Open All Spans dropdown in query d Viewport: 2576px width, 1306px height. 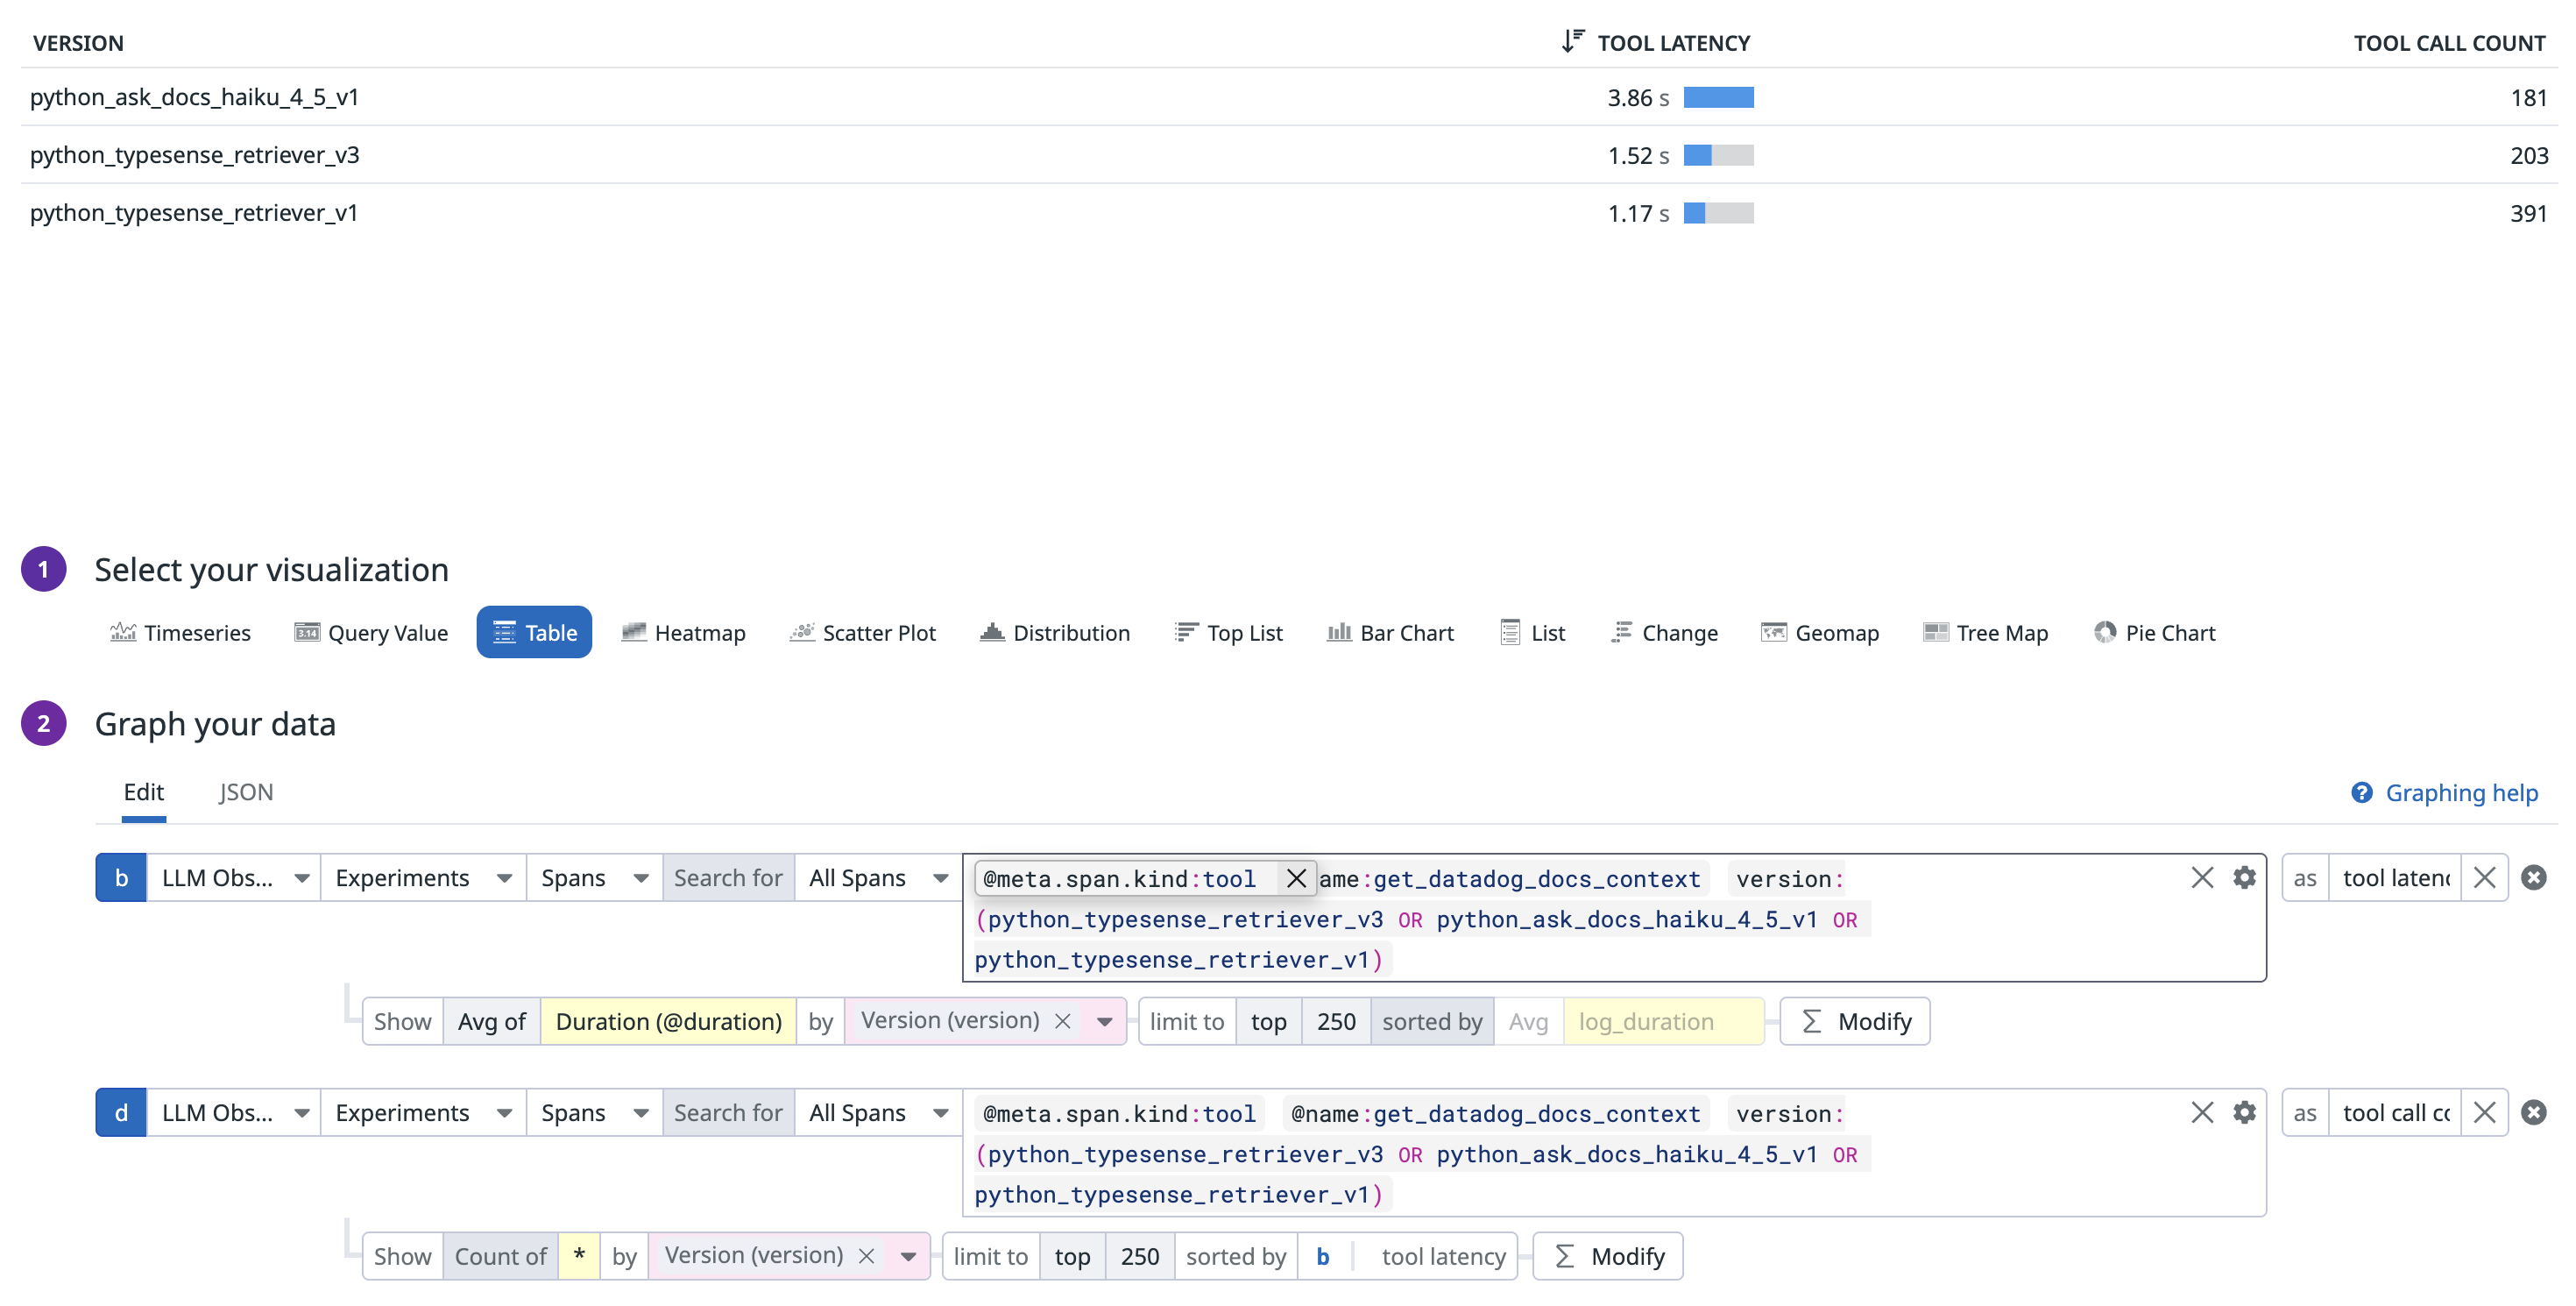click(877, 1112)
